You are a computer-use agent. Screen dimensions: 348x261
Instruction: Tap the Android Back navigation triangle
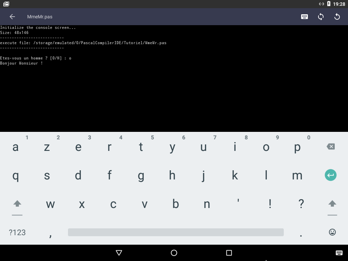[119, 253]
